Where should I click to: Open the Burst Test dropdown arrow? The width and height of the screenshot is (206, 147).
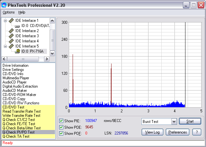coord(174,122)
